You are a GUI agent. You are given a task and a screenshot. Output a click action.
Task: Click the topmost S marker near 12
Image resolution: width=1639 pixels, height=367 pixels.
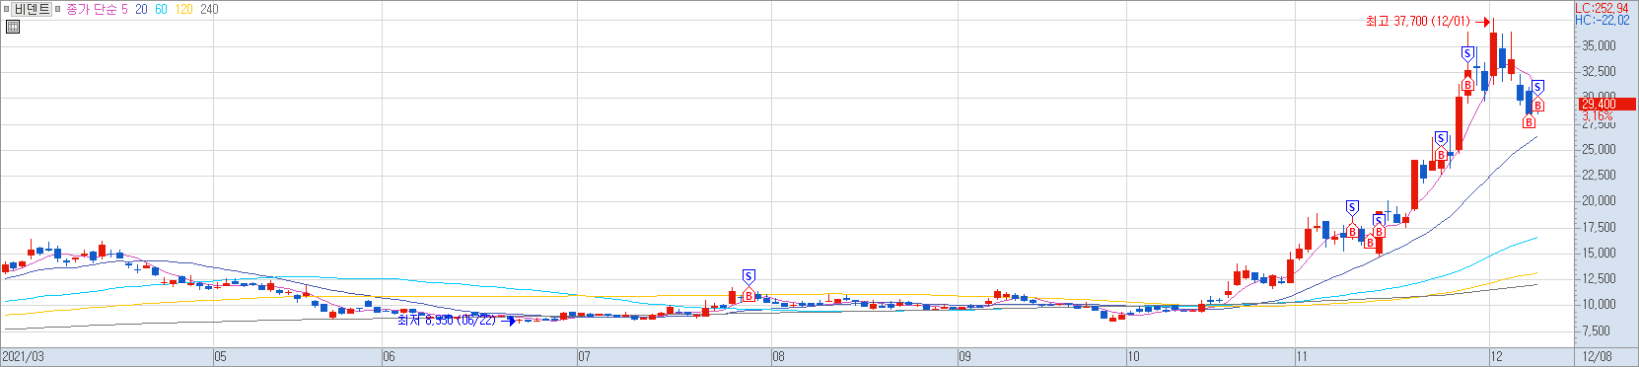tap(1467, 53)
